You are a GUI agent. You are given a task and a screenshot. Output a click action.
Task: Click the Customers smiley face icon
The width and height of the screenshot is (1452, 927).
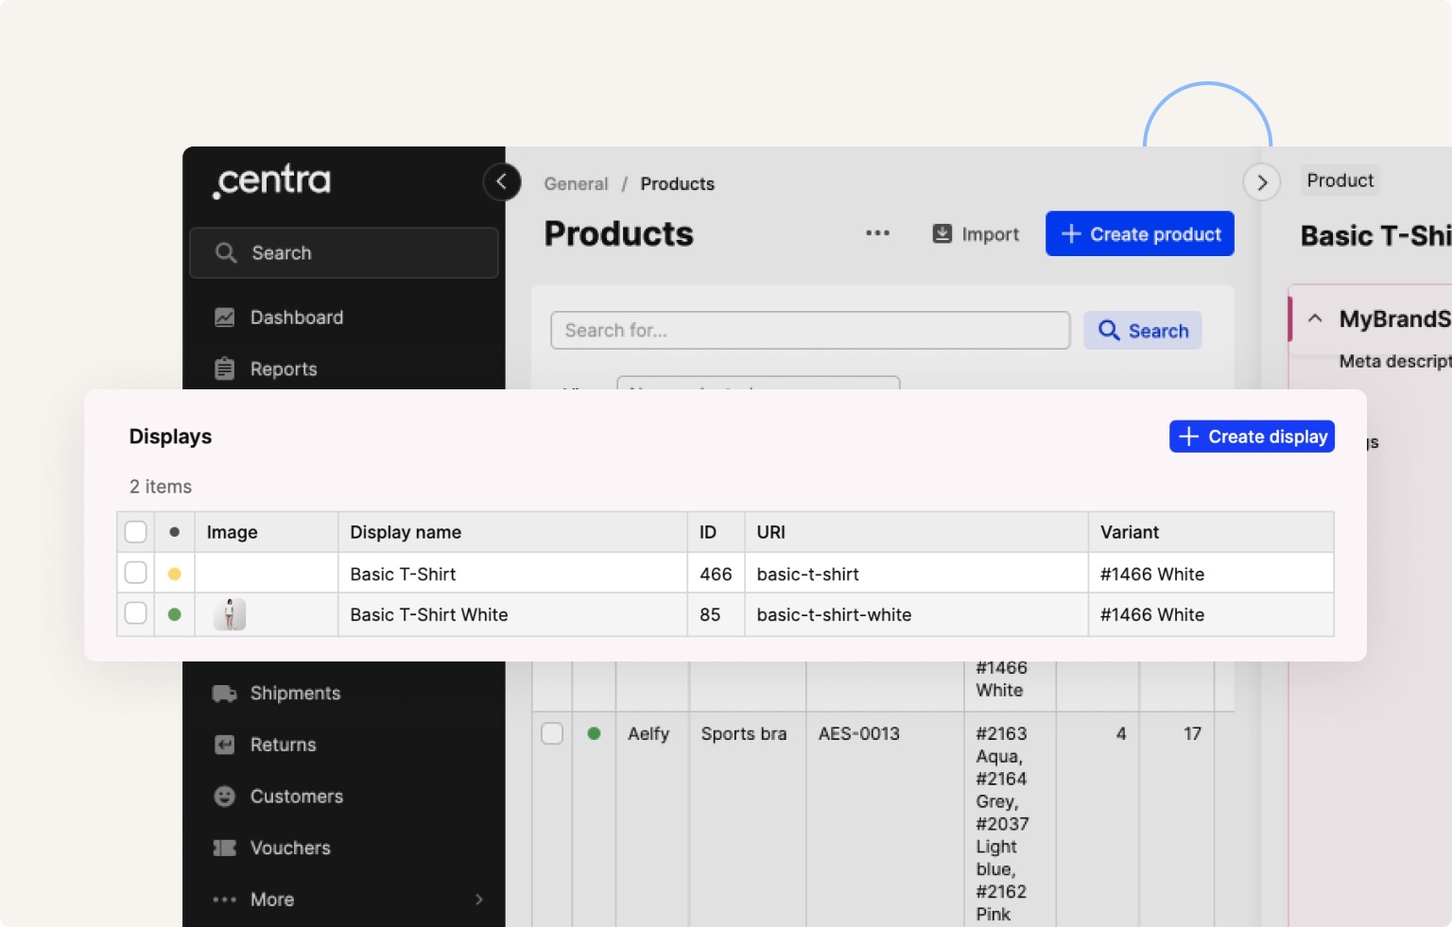click(224, 797)
